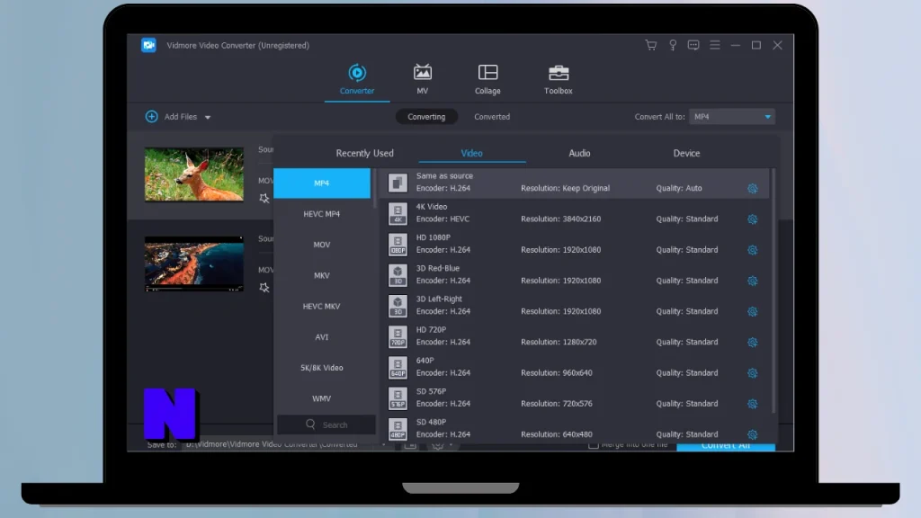Image resolution: width=921 pixels, height=518 pixels.
Task: Click the shopping cart purchase icon
Action: pos(651,45)
